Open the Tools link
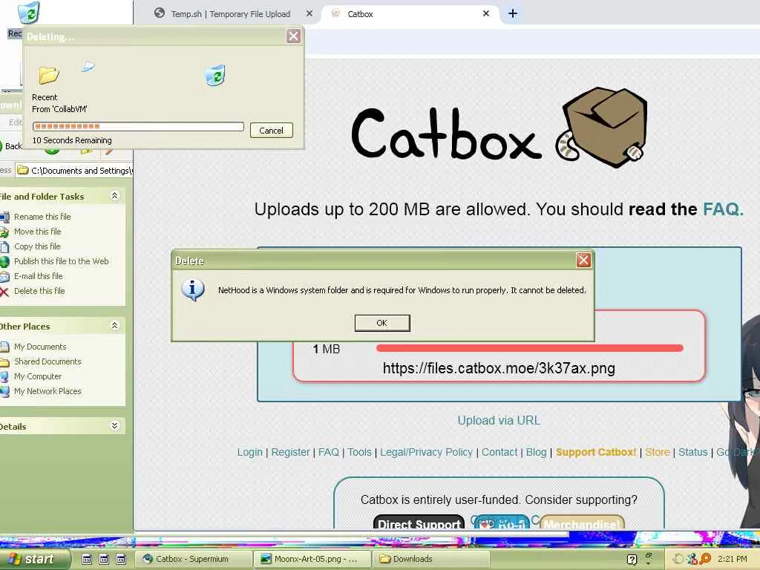This screenshot has width=760, height=570. tap(359, 452)
